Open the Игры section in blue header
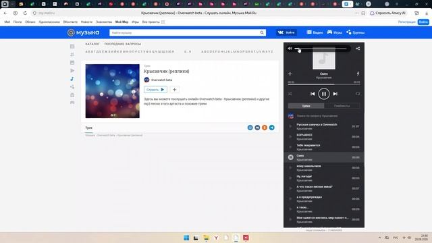 [x=335, y=32]
